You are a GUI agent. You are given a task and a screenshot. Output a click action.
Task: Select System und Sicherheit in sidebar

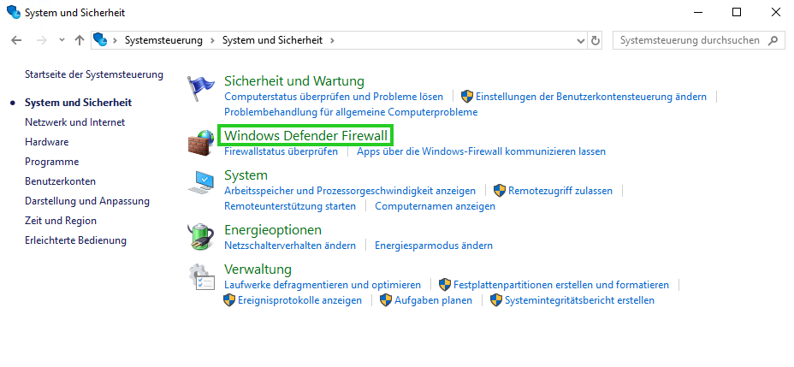78,103
